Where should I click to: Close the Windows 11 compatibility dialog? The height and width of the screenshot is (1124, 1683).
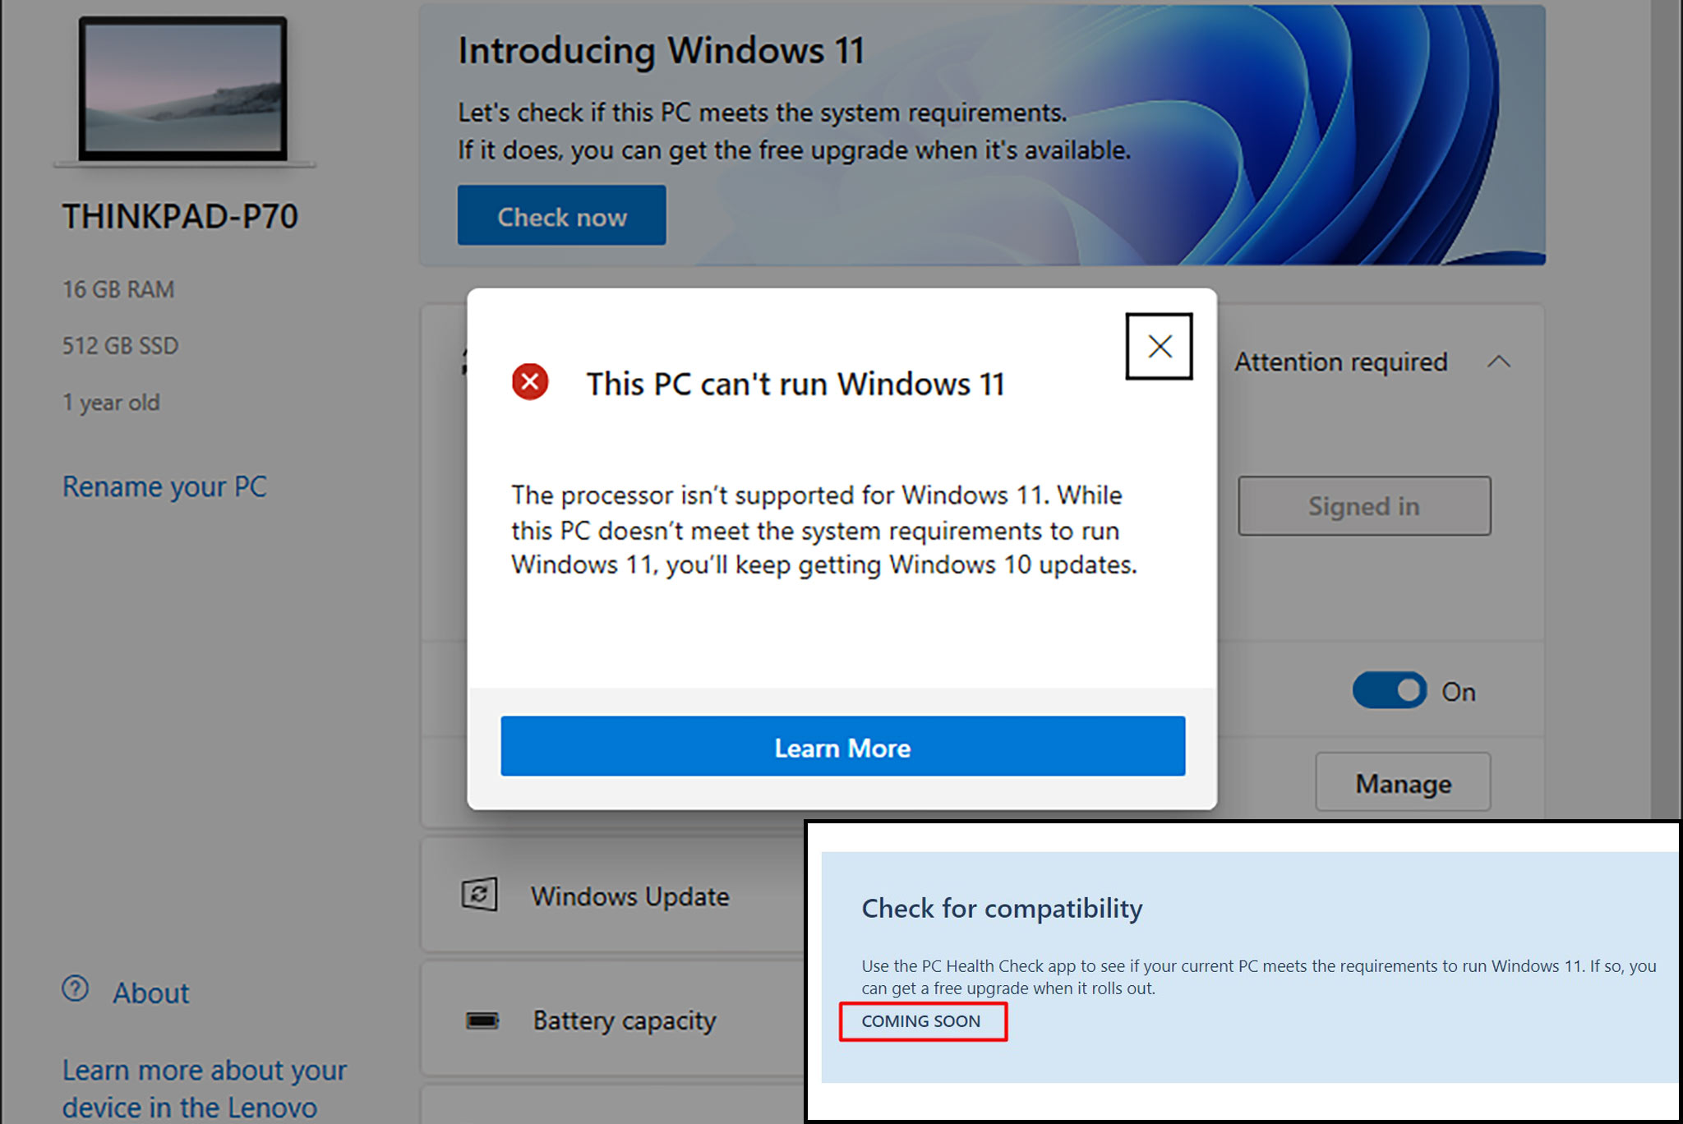(x=1159, y=346)
